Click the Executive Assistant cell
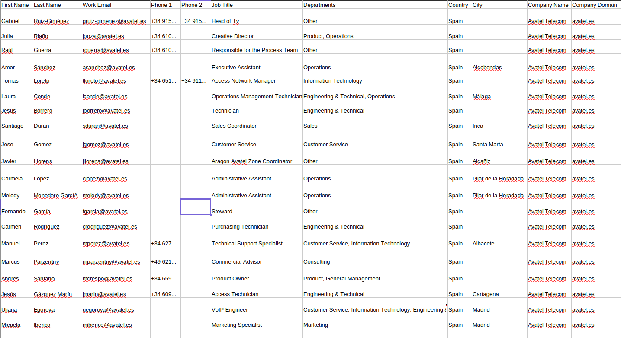Image resolution: width=621 pixels, height=338 pixels. coord(257,63)
